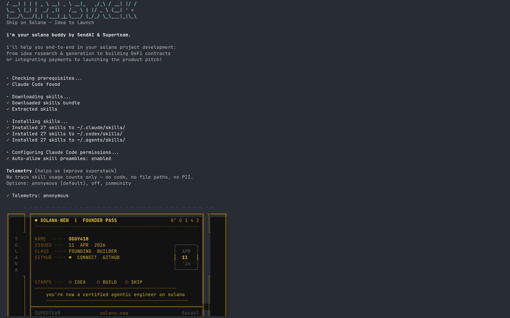Click the class value FOUNDING BUILDER
The image size is (510, 318).
pyautogui.click(x=93, y=251)
